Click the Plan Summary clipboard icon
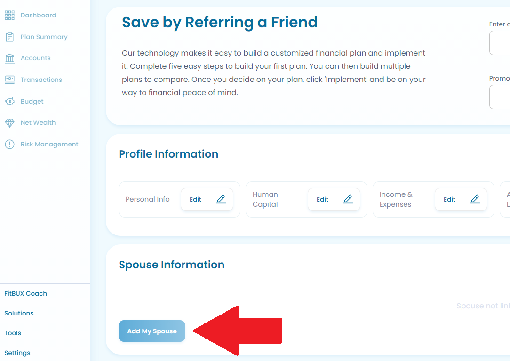Screen dimensions: 510x363 (9, 37)
